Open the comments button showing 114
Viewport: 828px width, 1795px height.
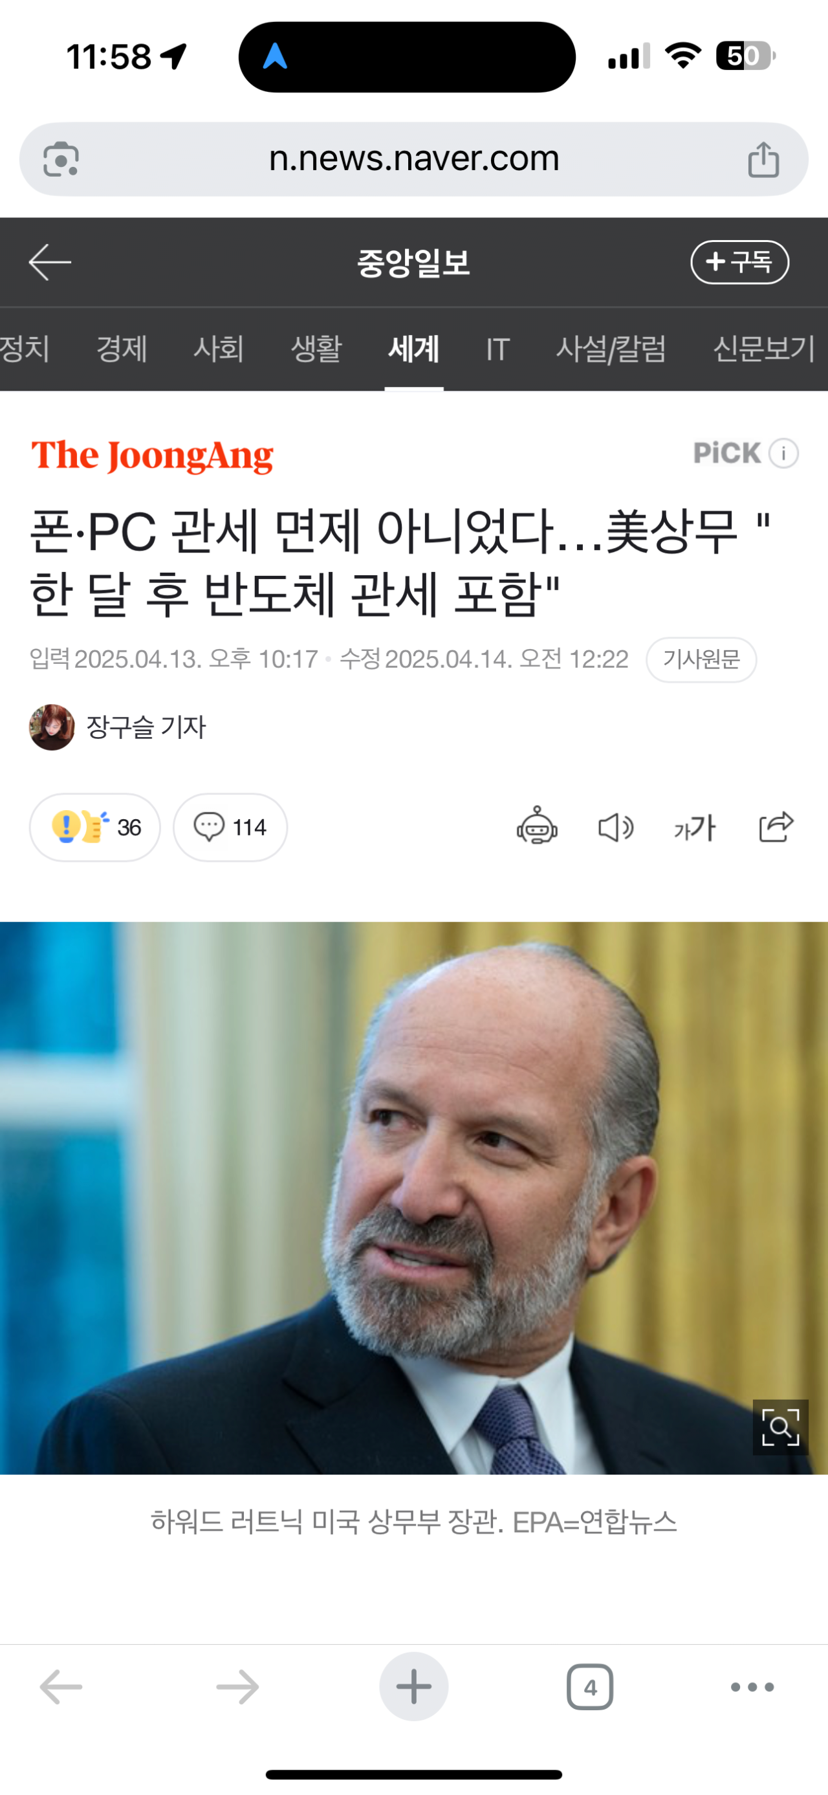pos(230,827)
